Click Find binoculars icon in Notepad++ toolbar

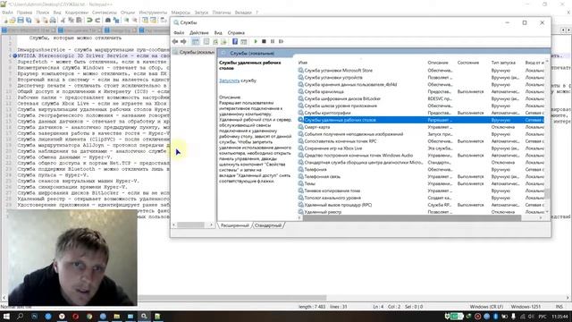point(108,20)
